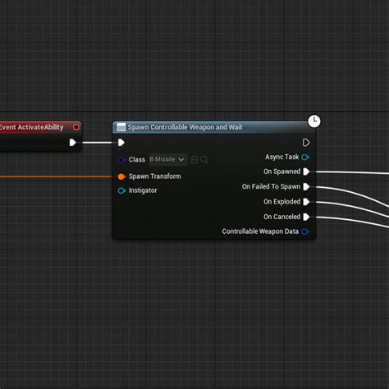Click the blue Instigator input pin
Screen dimensions: 389x389
pos(121,190)
